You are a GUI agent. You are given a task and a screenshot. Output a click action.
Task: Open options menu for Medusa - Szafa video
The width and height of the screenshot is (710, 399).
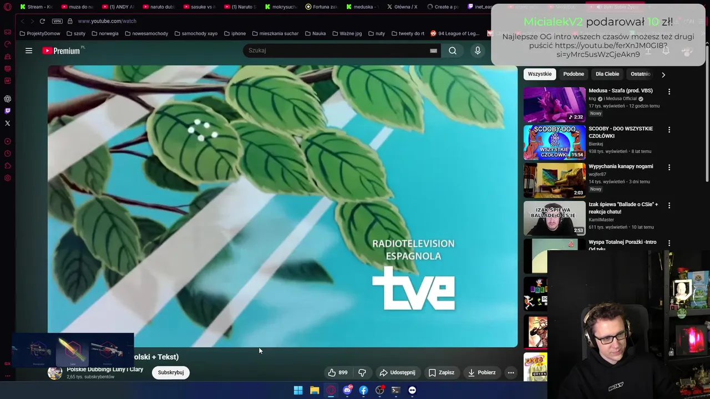click(669, 91)
